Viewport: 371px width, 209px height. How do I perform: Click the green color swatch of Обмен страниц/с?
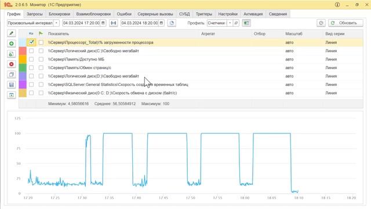point(23,67)
